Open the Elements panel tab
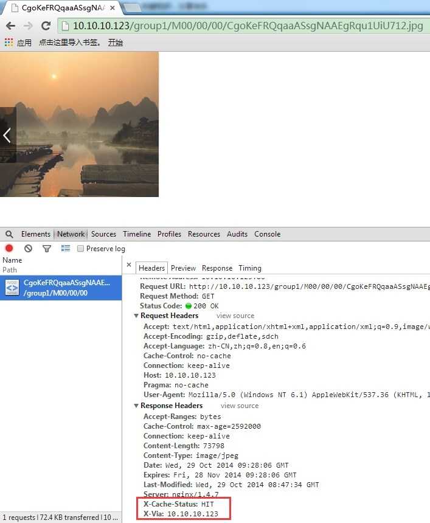 (36, 234)
